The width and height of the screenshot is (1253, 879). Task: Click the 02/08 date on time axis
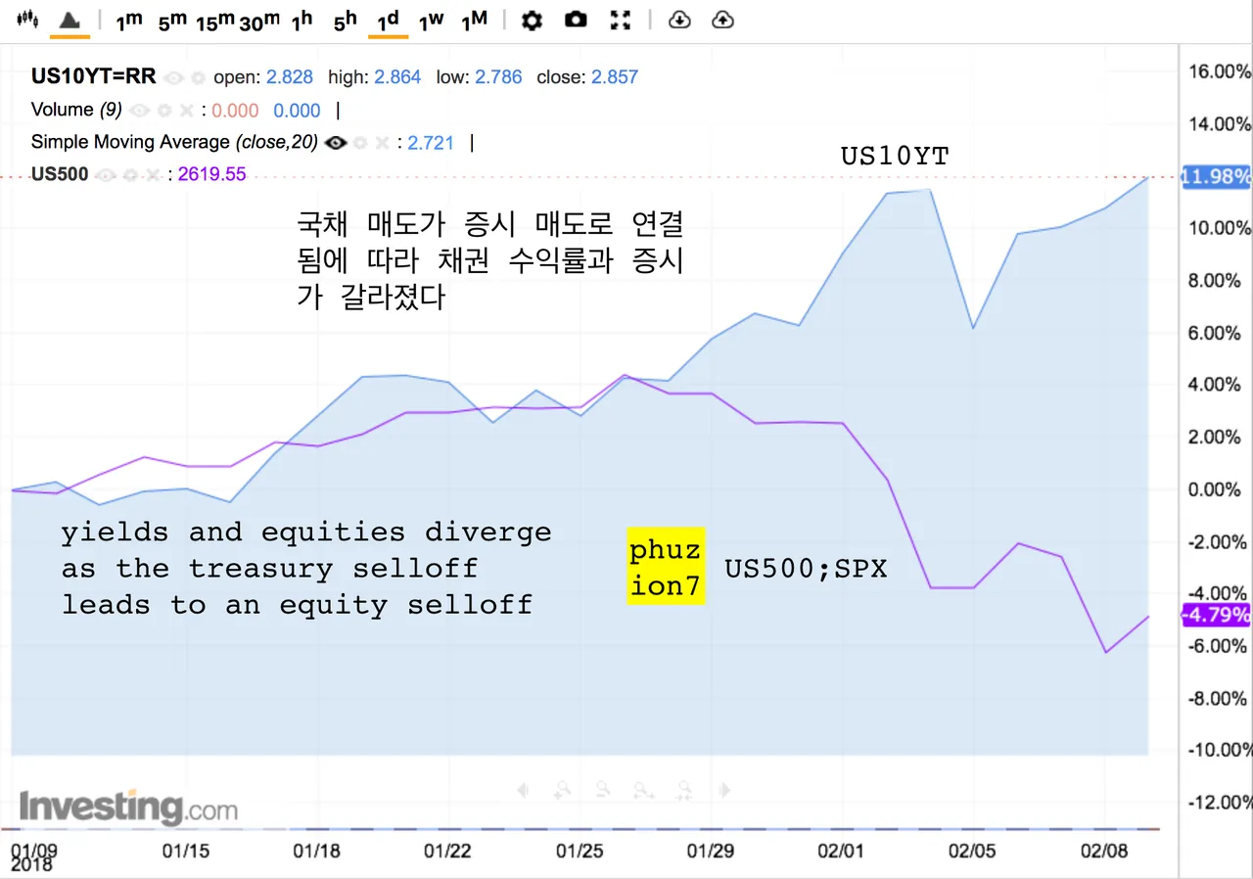(1104, 851)
